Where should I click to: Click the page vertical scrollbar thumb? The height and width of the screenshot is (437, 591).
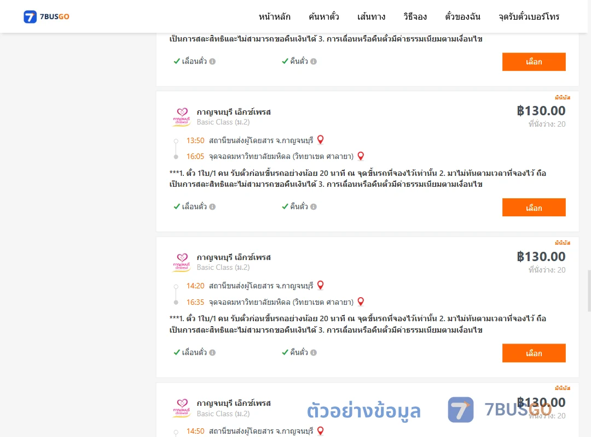tap(589, 291)
